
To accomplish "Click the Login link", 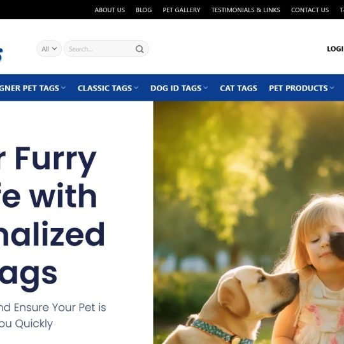I will click(x=335, y=48).
